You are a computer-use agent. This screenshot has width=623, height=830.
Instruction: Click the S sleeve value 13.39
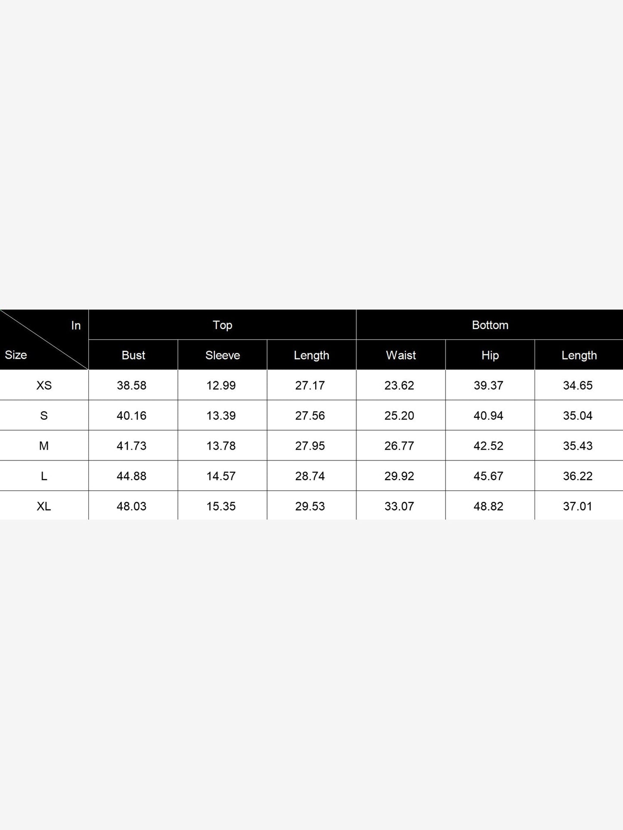pos(221,415)
